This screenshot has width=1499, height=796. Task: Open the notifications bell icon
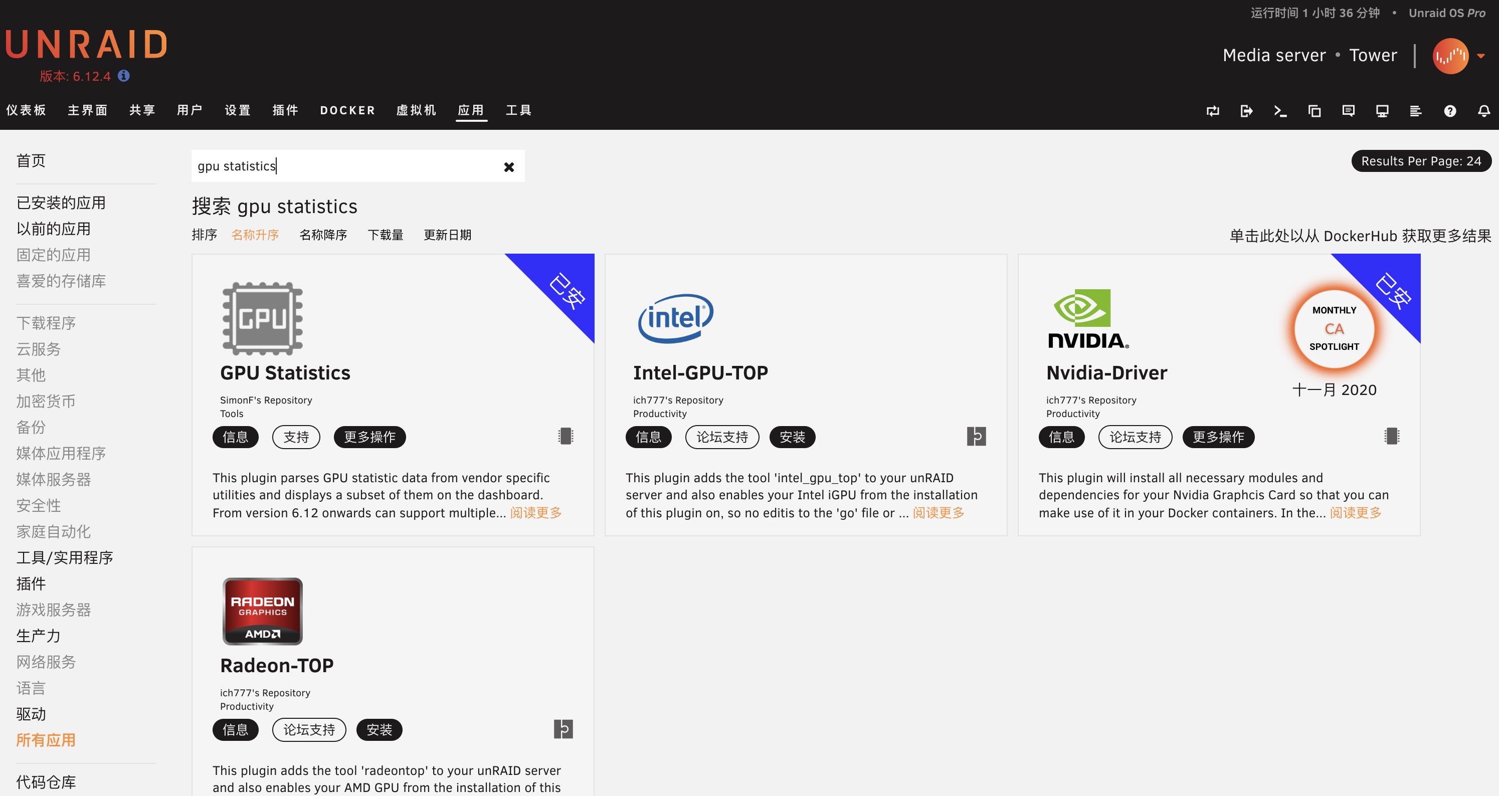click(x=1484, y=111)
